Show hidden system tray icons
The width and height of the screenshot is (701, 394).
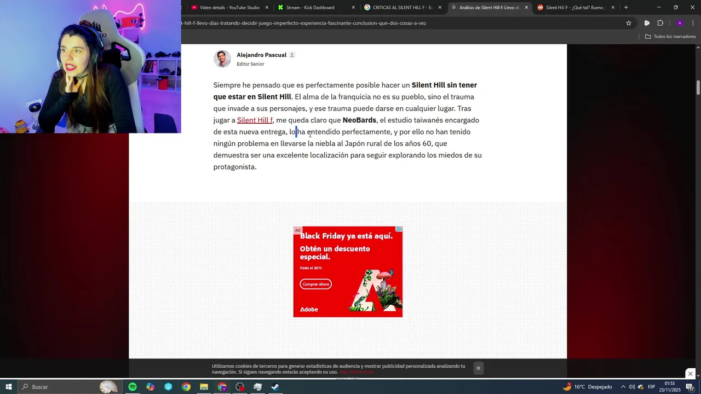click(623, 387)
